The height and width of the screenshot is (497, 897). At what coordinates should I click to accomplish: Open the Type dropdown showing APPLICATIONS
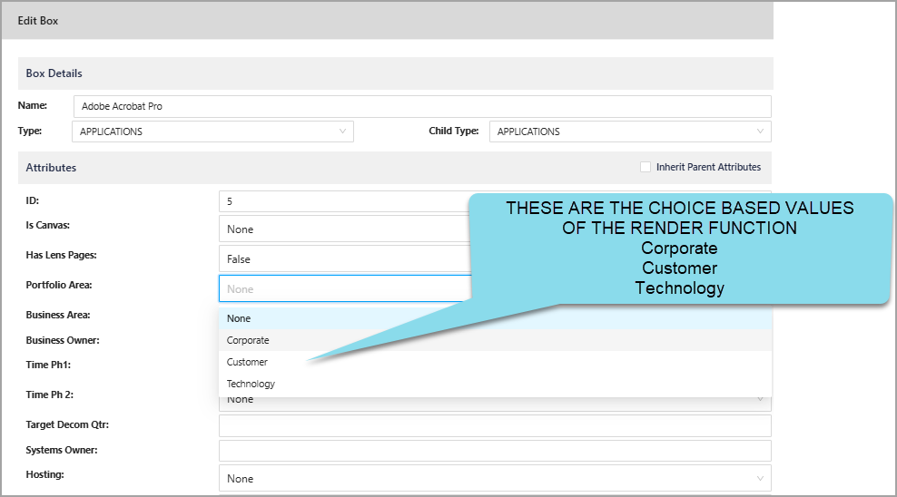click(212, 132)
